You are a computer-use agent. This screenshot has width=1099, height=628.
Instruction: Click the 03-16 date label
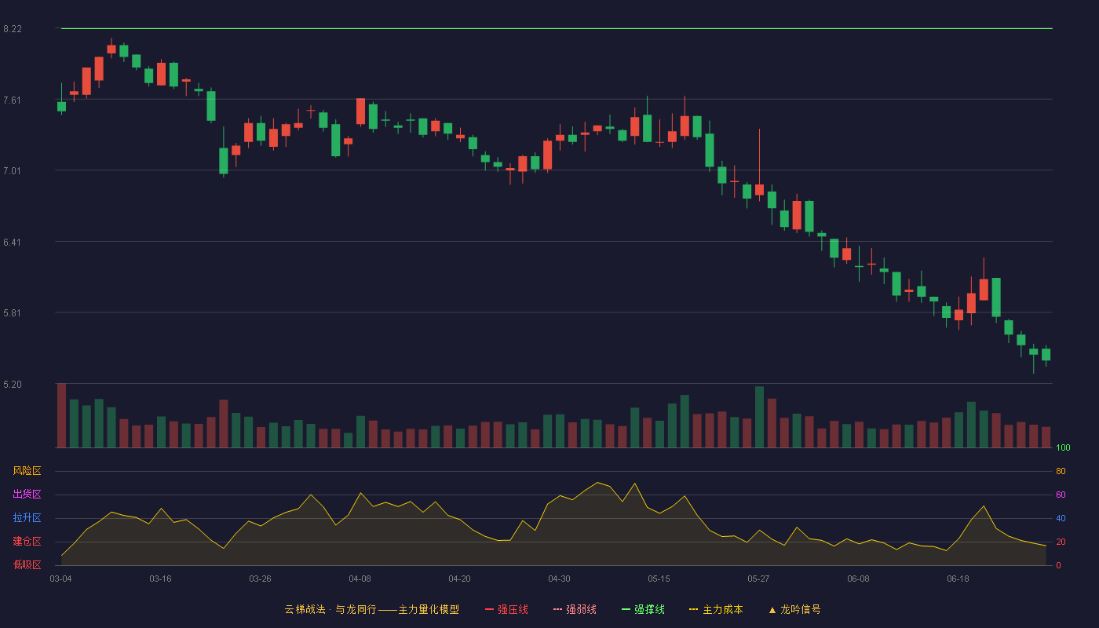click(160, 579)
